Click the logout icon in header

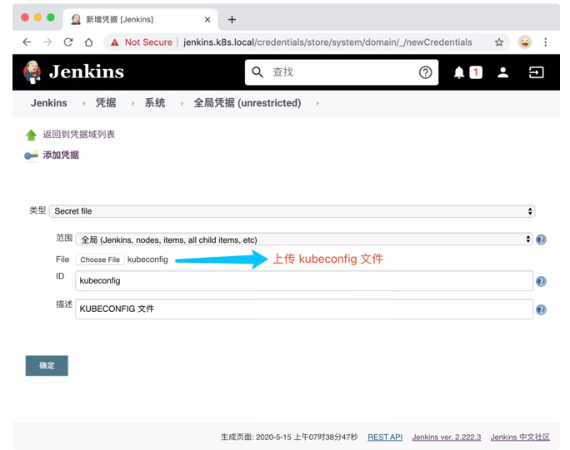pyautogui.click(x=536, y=72)
